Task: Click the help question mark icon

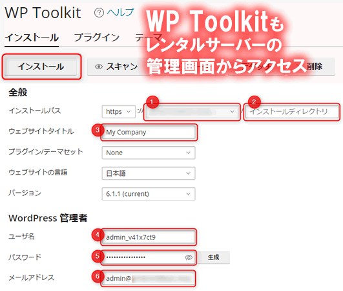Action: point(99,13)
